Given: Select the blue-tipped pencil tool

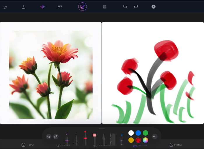Looking at the screenshot, I should tap(122, 139).
